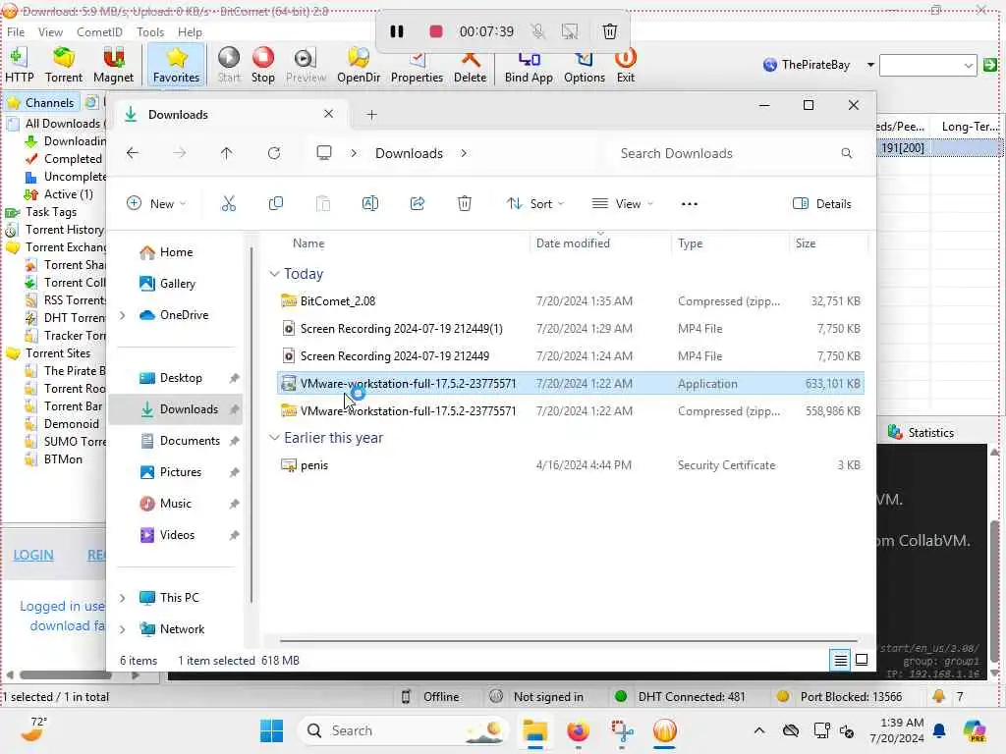Select Documents in Explorer navigation pane
The height and width of the screenshot is (754, 1006).
click(190, 441)
